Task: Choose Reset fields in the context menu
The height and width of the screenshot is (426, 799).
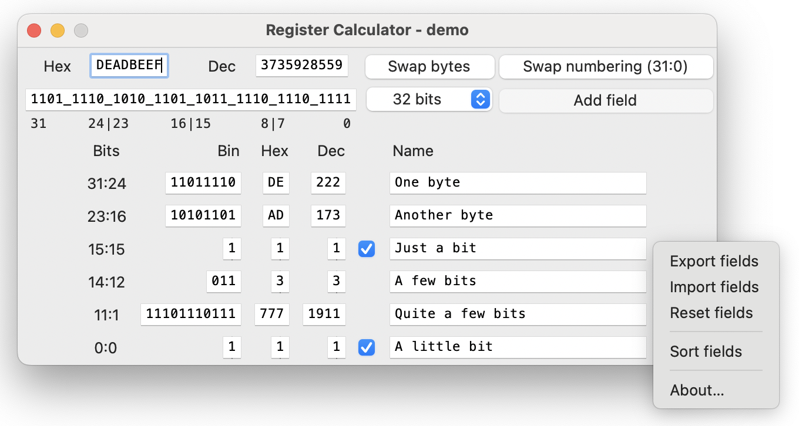Action: click(x=711, y=313)
